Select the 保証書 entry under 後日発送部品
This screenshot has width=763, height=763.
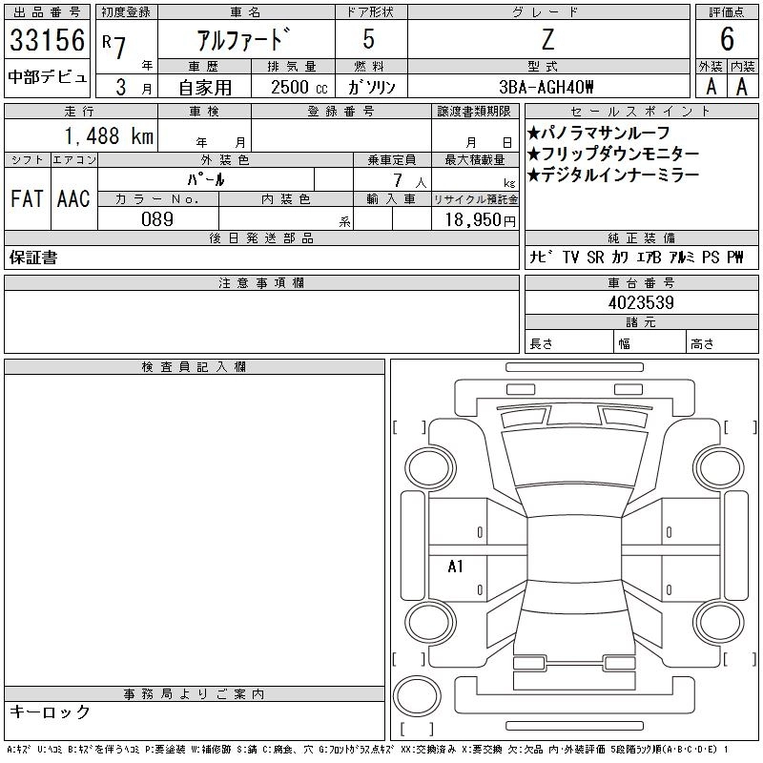coord(33,258)
